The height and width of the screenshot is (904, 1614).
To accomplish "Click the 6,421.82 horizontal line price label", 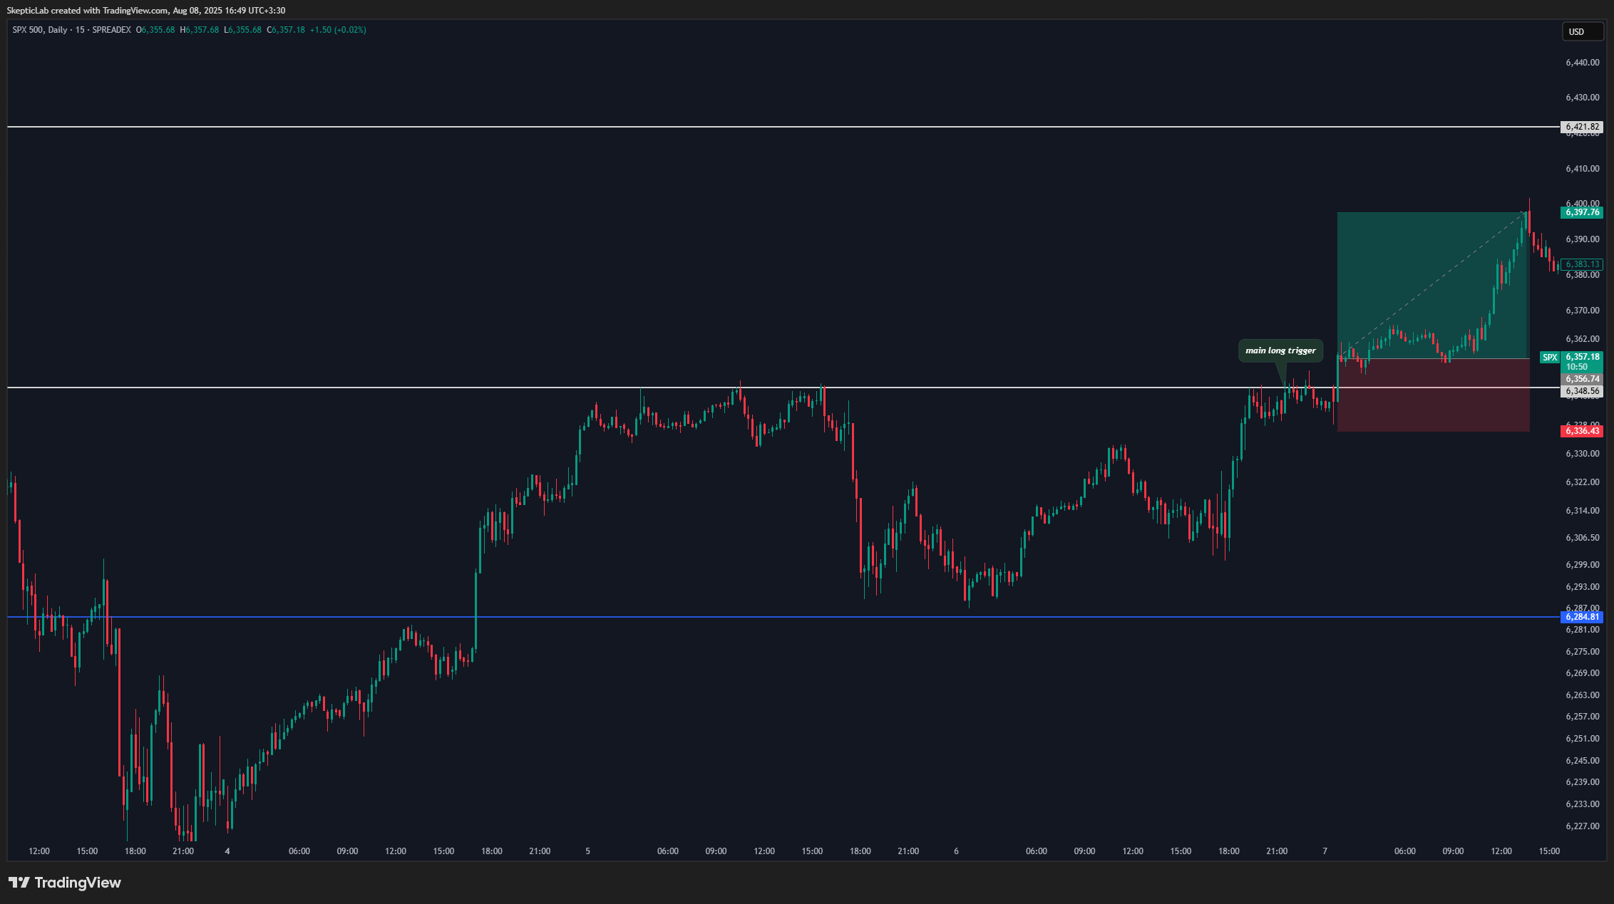I will [x=1582, y=127].
